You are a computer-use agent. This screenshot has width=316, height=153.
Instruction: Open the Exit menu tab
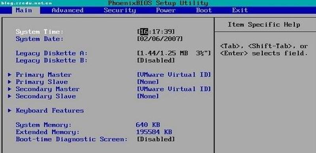[240, 10]
